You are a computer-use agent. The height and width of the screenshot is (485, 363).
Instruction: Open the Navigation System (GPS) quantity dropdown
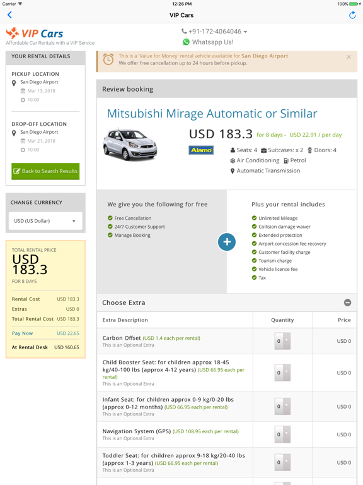(x=282, y=434)
